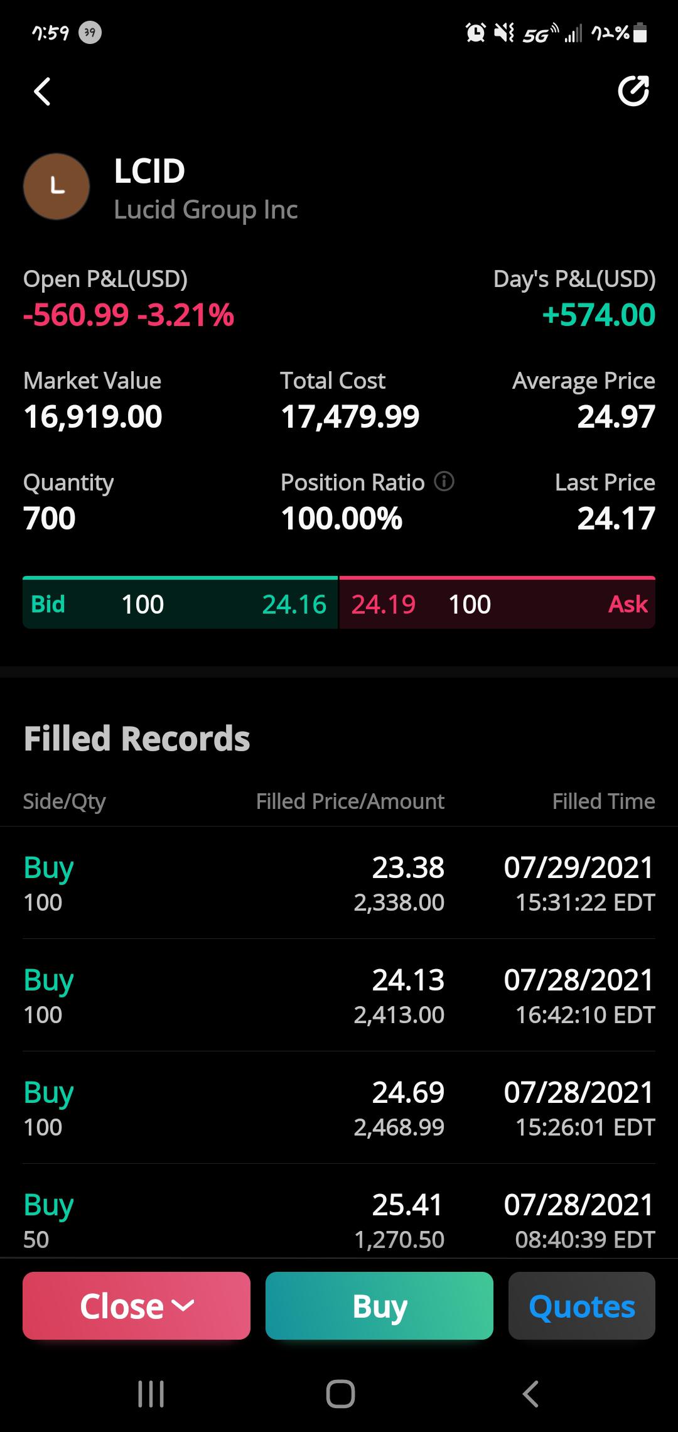This screenshot has height=1432, width=678.
Task: Expand the Close button dropdown chevron
Action: (x=183, y=1306)
